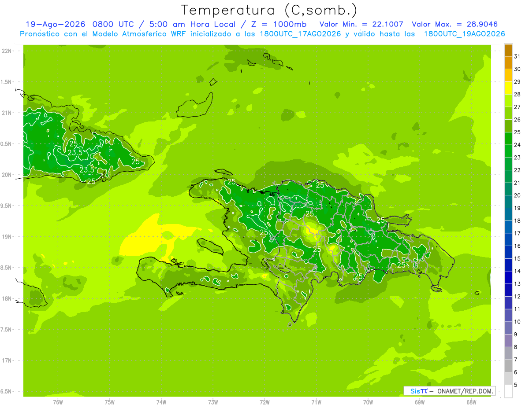Click the legend value 18
The image size is (529, 408).
pos(518,221)
